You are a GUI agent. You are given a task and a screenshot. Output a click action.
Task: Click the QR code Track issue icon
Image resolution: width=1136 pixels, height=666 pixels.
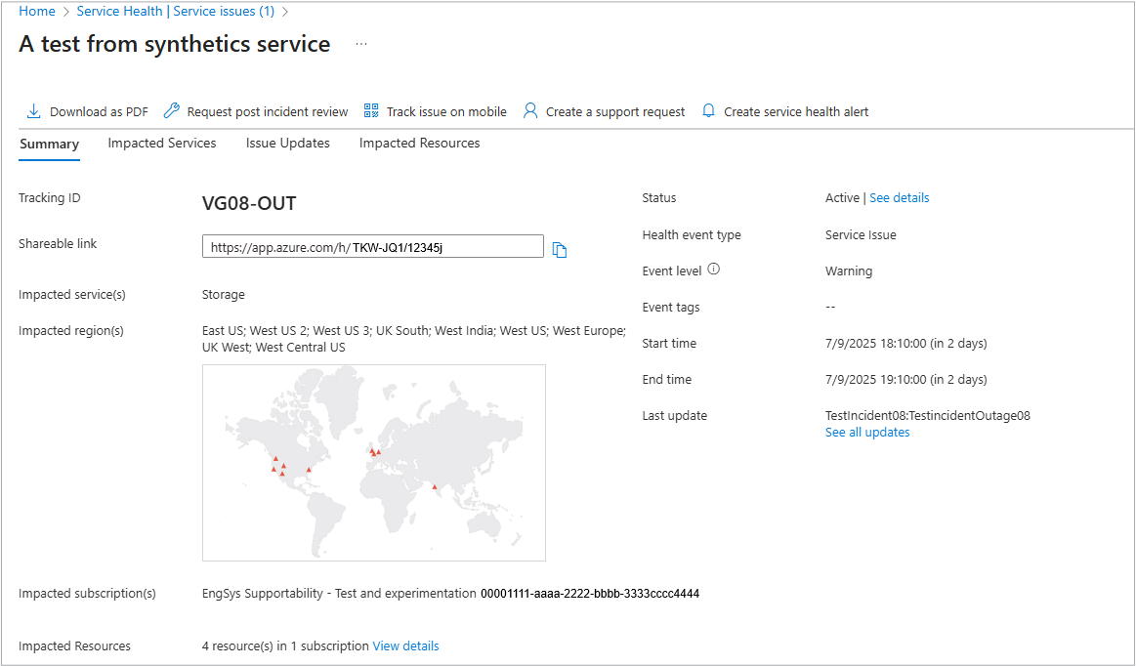[x=371, y=111]
